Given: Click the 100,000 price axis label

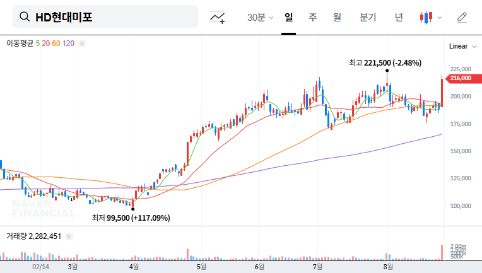Looking at the screenshot, I should pyautogui.click(x=461, y=206).
